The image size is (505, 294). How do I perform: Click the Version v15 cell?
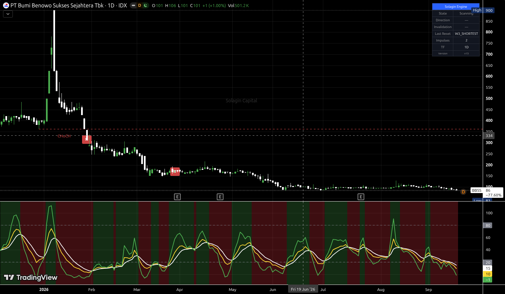(x=466, y=53)
